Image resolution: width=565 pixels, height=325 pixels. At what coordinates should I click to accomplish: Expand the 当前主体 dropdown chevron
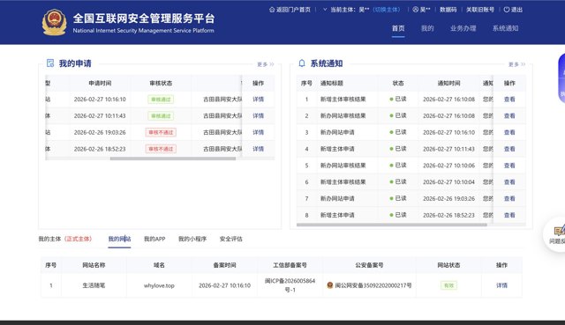tap(325, 10)
